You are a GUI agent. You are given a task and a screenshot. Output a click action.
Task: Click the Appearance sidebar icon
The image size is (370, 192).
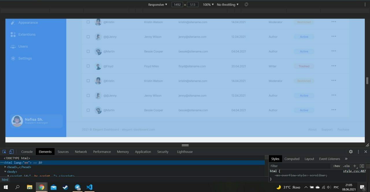[x=13, y=23]
